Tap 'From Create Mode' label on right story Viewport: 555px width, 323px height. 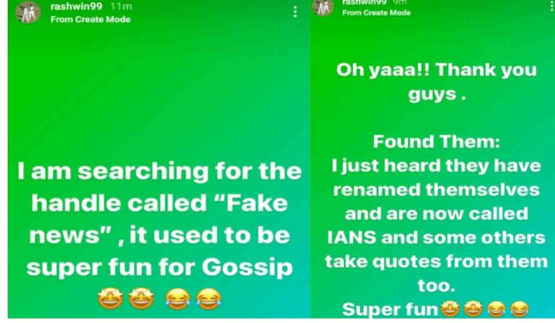pos(376,13)
